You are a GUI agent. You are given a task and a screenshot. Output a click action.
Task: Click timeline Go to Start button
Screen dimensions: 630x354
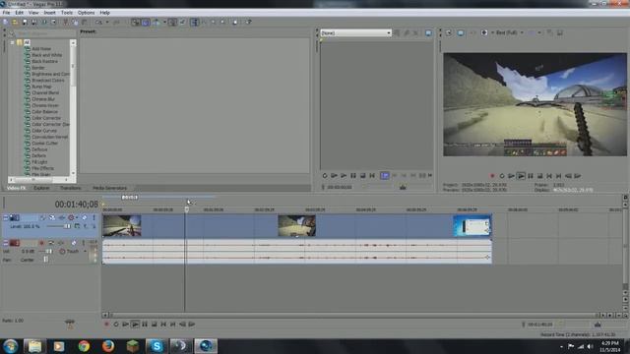tap(163, 324)
